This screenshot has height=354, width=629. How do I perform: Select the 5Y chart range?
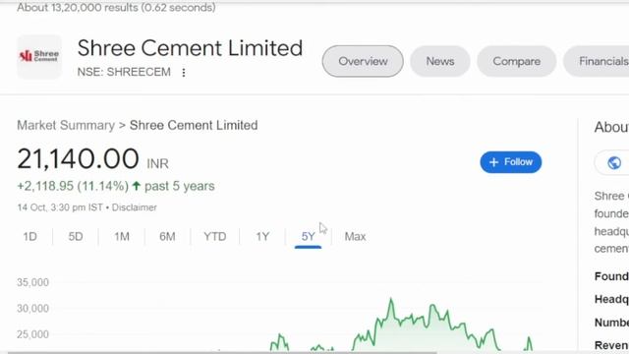point(308,237)
